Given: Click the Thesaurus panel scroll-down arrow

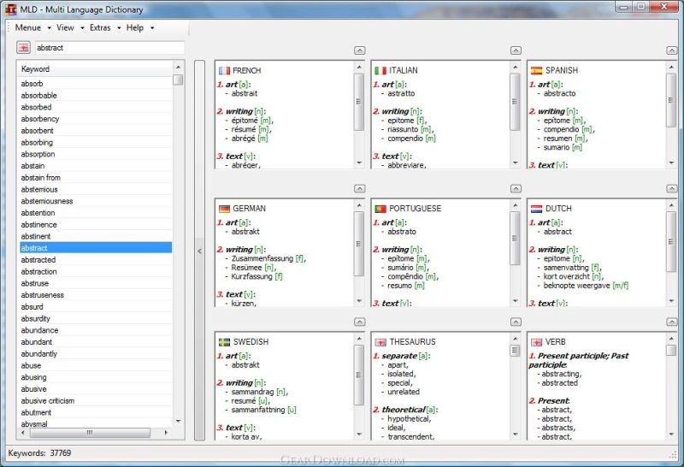Looking at the screenshot, I should tap(516, 434).
